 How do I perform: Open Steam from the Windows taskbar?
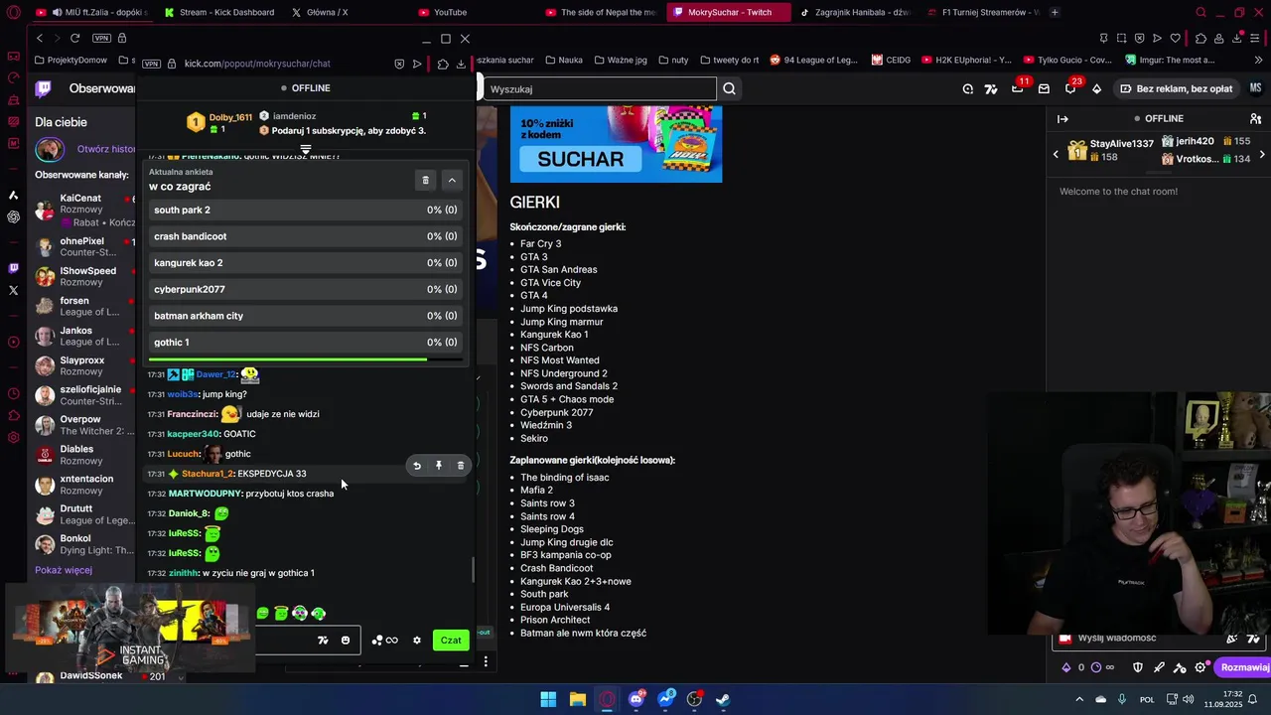pos(723,699)
